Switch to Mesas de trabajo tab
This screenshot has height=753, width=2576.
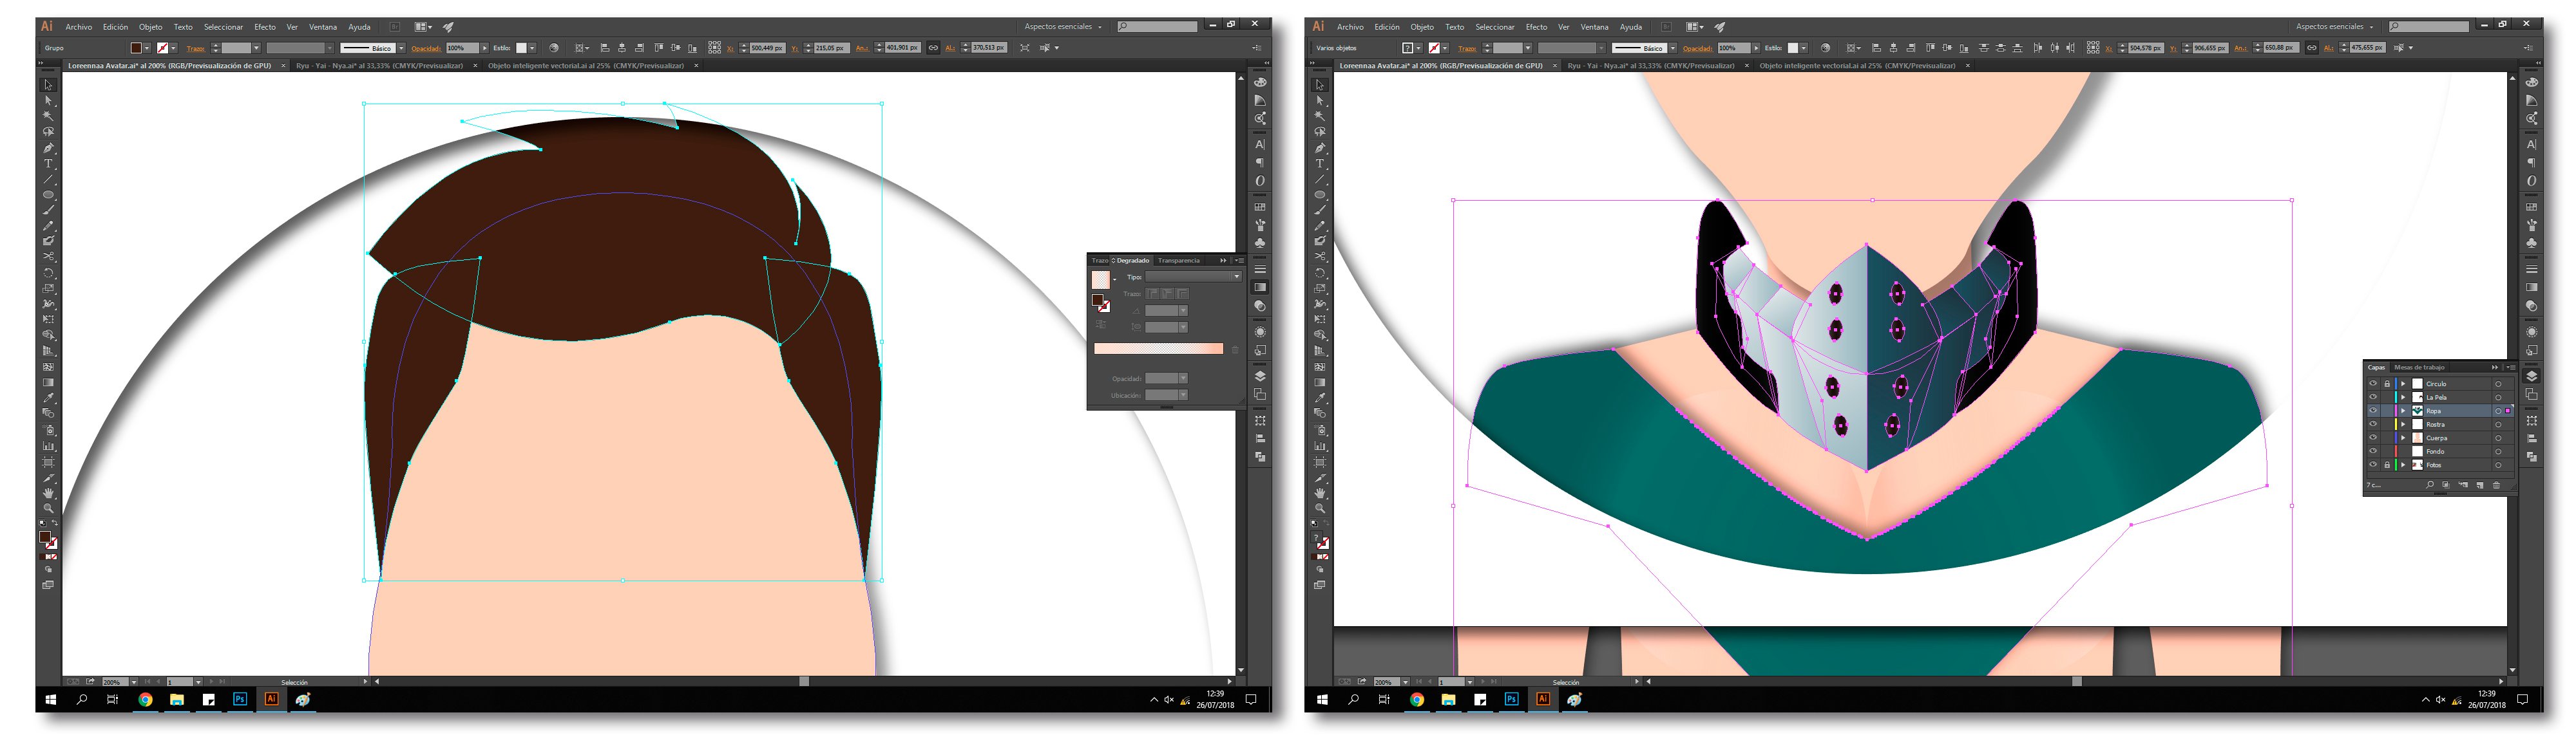2419,367
